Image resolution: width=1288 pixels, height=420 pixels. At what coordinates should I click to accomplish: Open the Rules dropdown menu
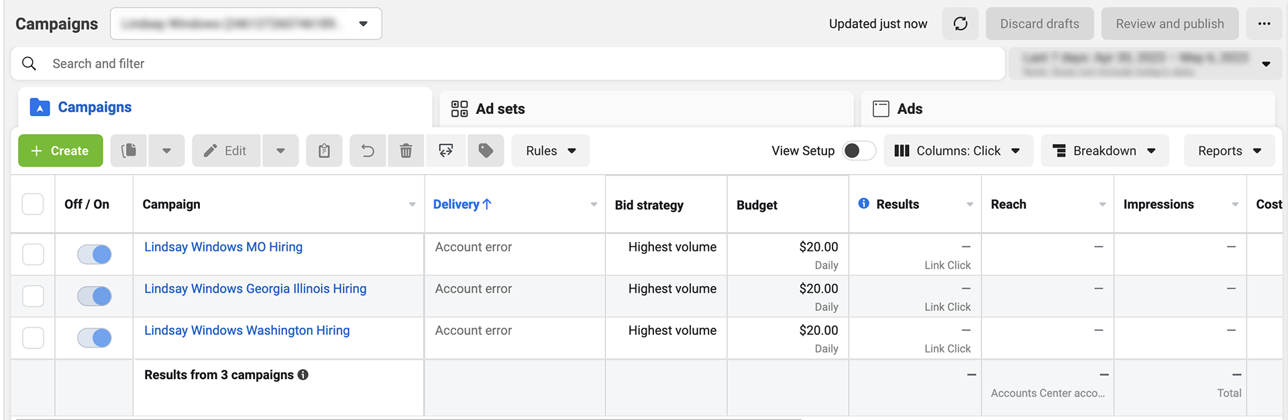[550, 151]
